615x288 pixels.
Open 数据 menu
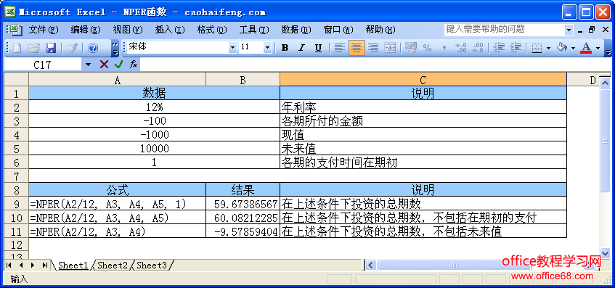click(296, 30)
